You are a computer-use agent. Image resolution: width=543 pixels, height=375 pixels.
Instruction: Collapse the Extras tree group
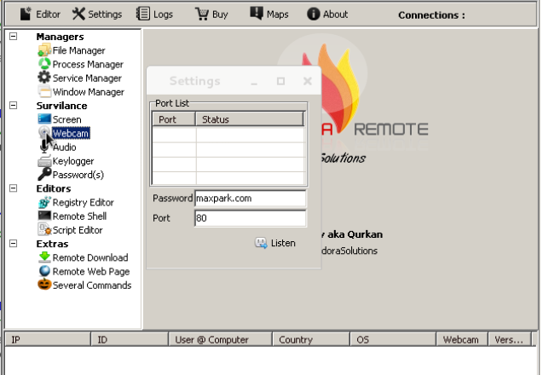(14, 244)
